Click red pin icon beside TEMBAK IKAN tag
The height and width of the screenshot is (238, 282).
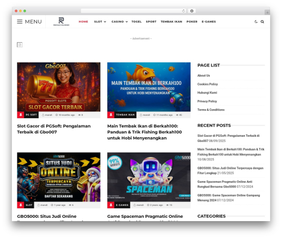[111, 115]
